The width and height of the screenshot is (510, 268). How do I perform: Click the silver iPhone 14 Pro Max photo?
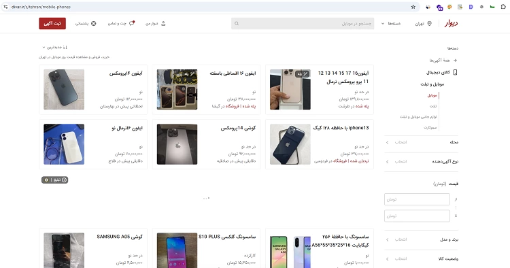tap(177, 144)
